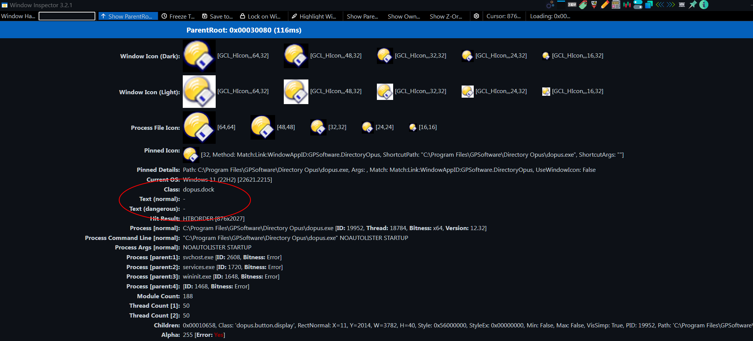Image resolution: width=753 pixels, height=341 pixels.
Task: Click the light window icon labeled 48,32
Action: (x=296, y=92)
